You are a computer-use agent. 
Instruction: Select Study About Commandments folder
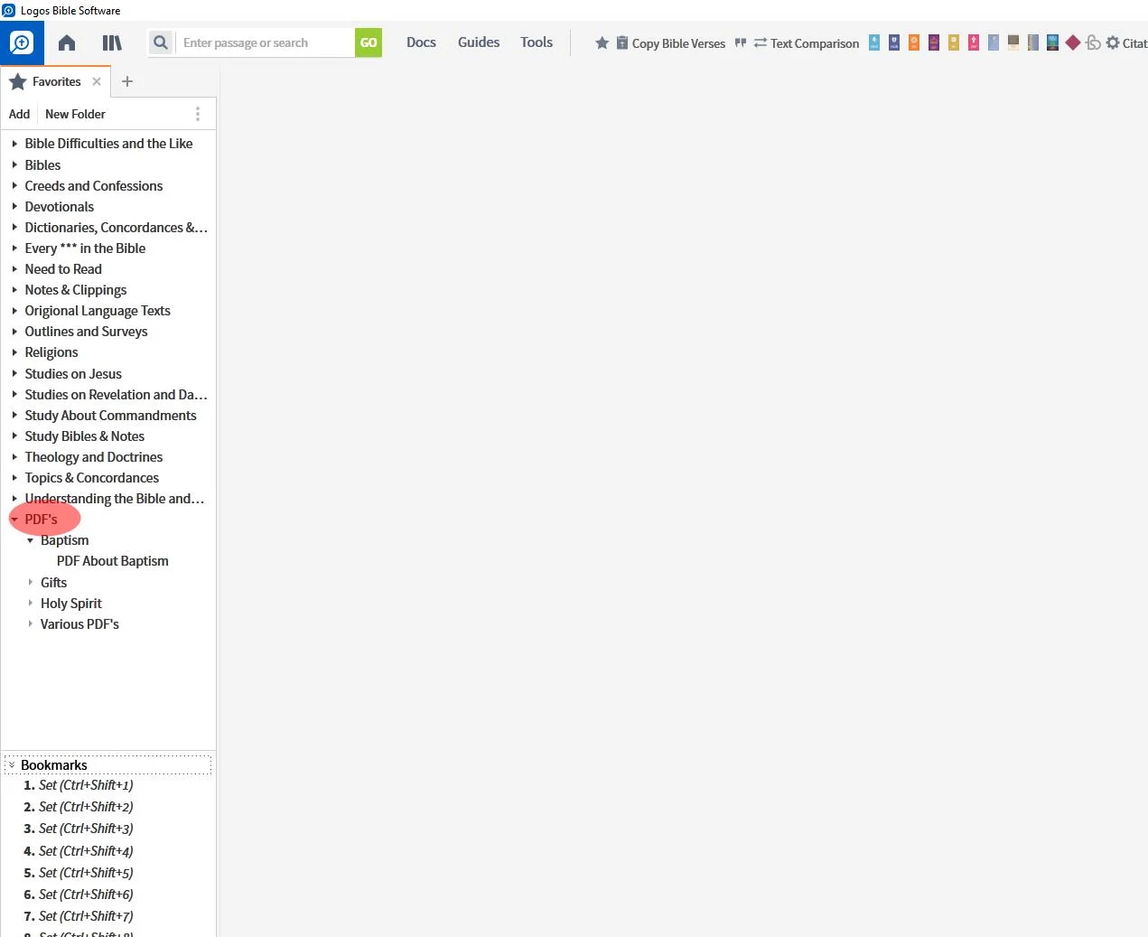click(x=110, y=416)
